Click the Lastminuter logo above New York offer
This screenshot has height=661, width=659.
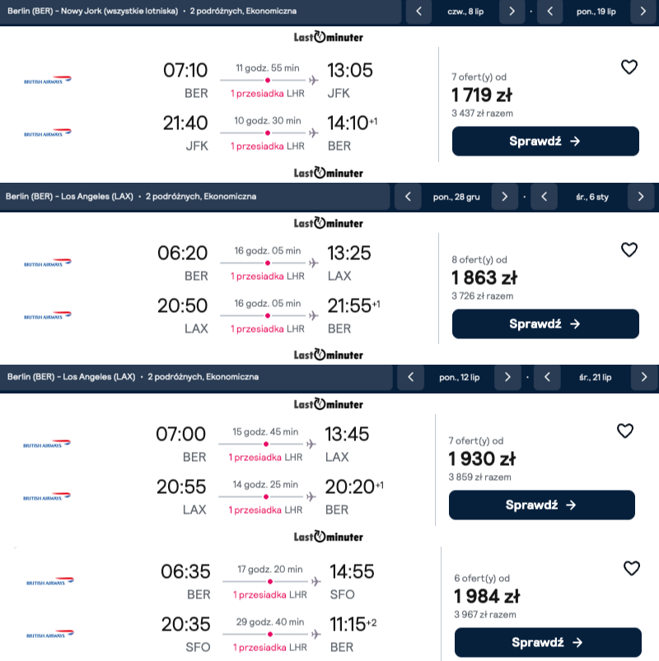[x=328, y=37]
